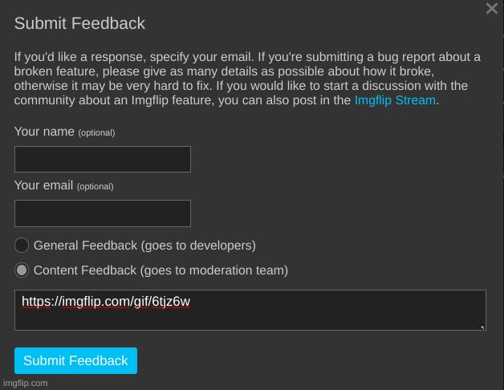Screen dimensions: 504x390
Task: Close the Submit Feedback dialog with X
Action: coord(492,8)
